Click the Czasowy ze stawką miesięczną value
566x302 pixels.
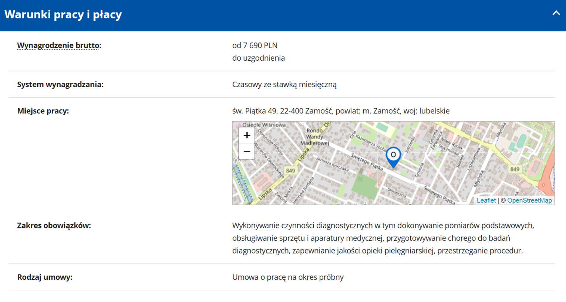[284, 85]
